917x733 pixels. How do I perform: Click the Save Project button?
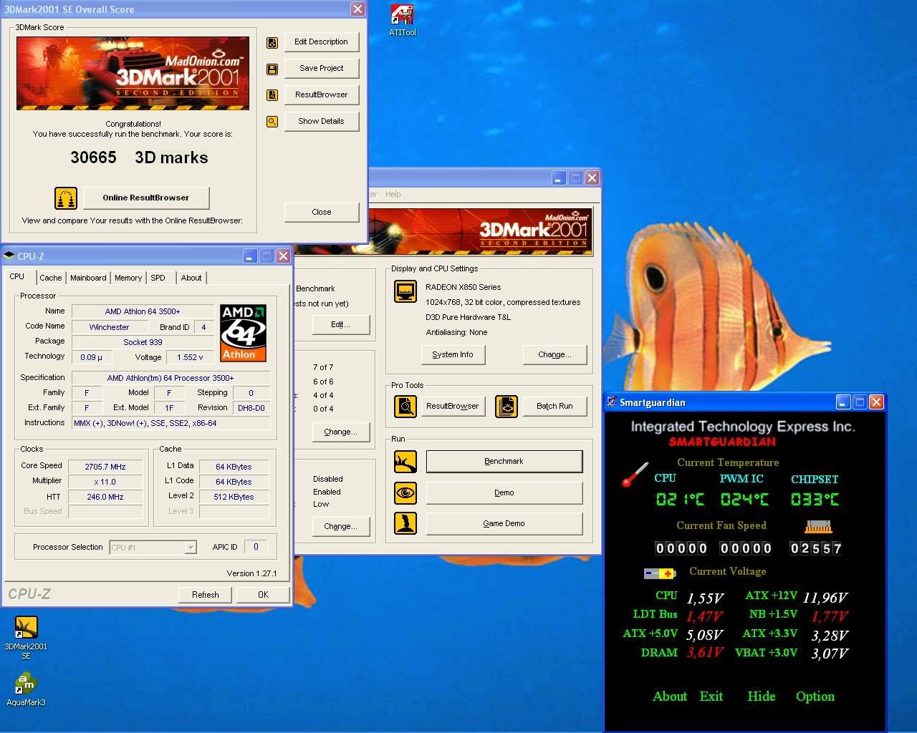pyautogui.click(x=321, y=69)
